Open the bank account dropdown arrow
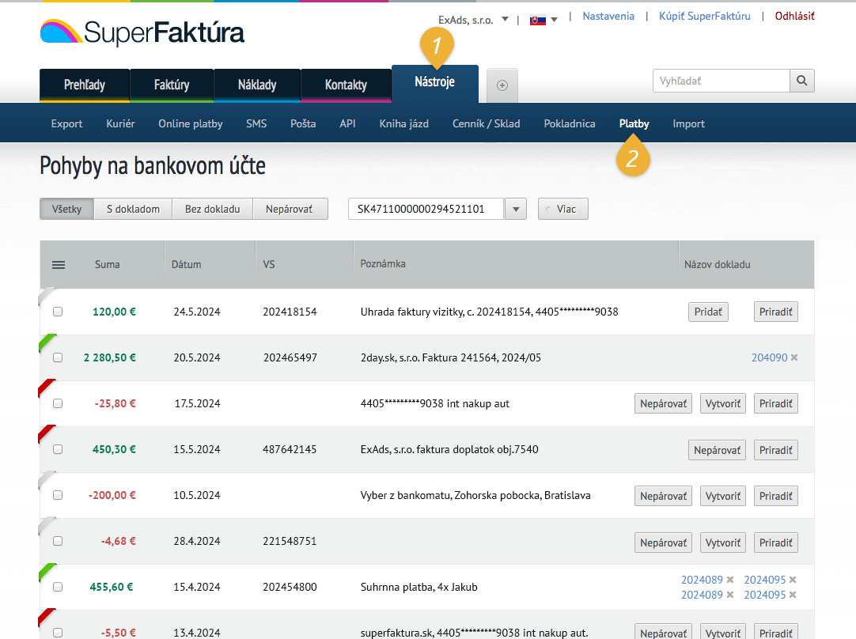Viewport: 856px width, 639px height. [x=516, y=209]
